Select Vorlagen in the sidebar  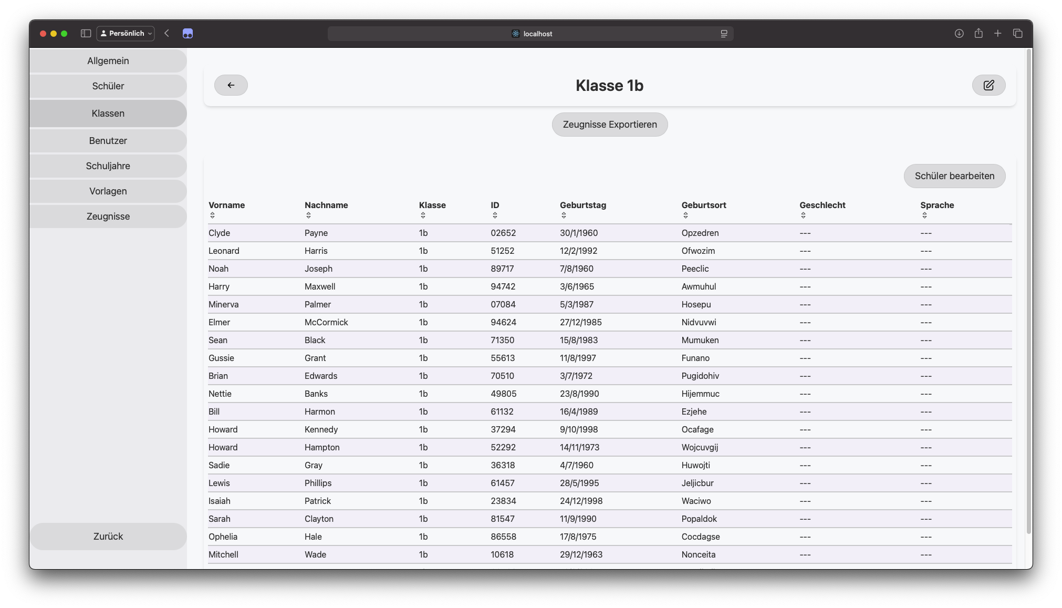point(108,191)
